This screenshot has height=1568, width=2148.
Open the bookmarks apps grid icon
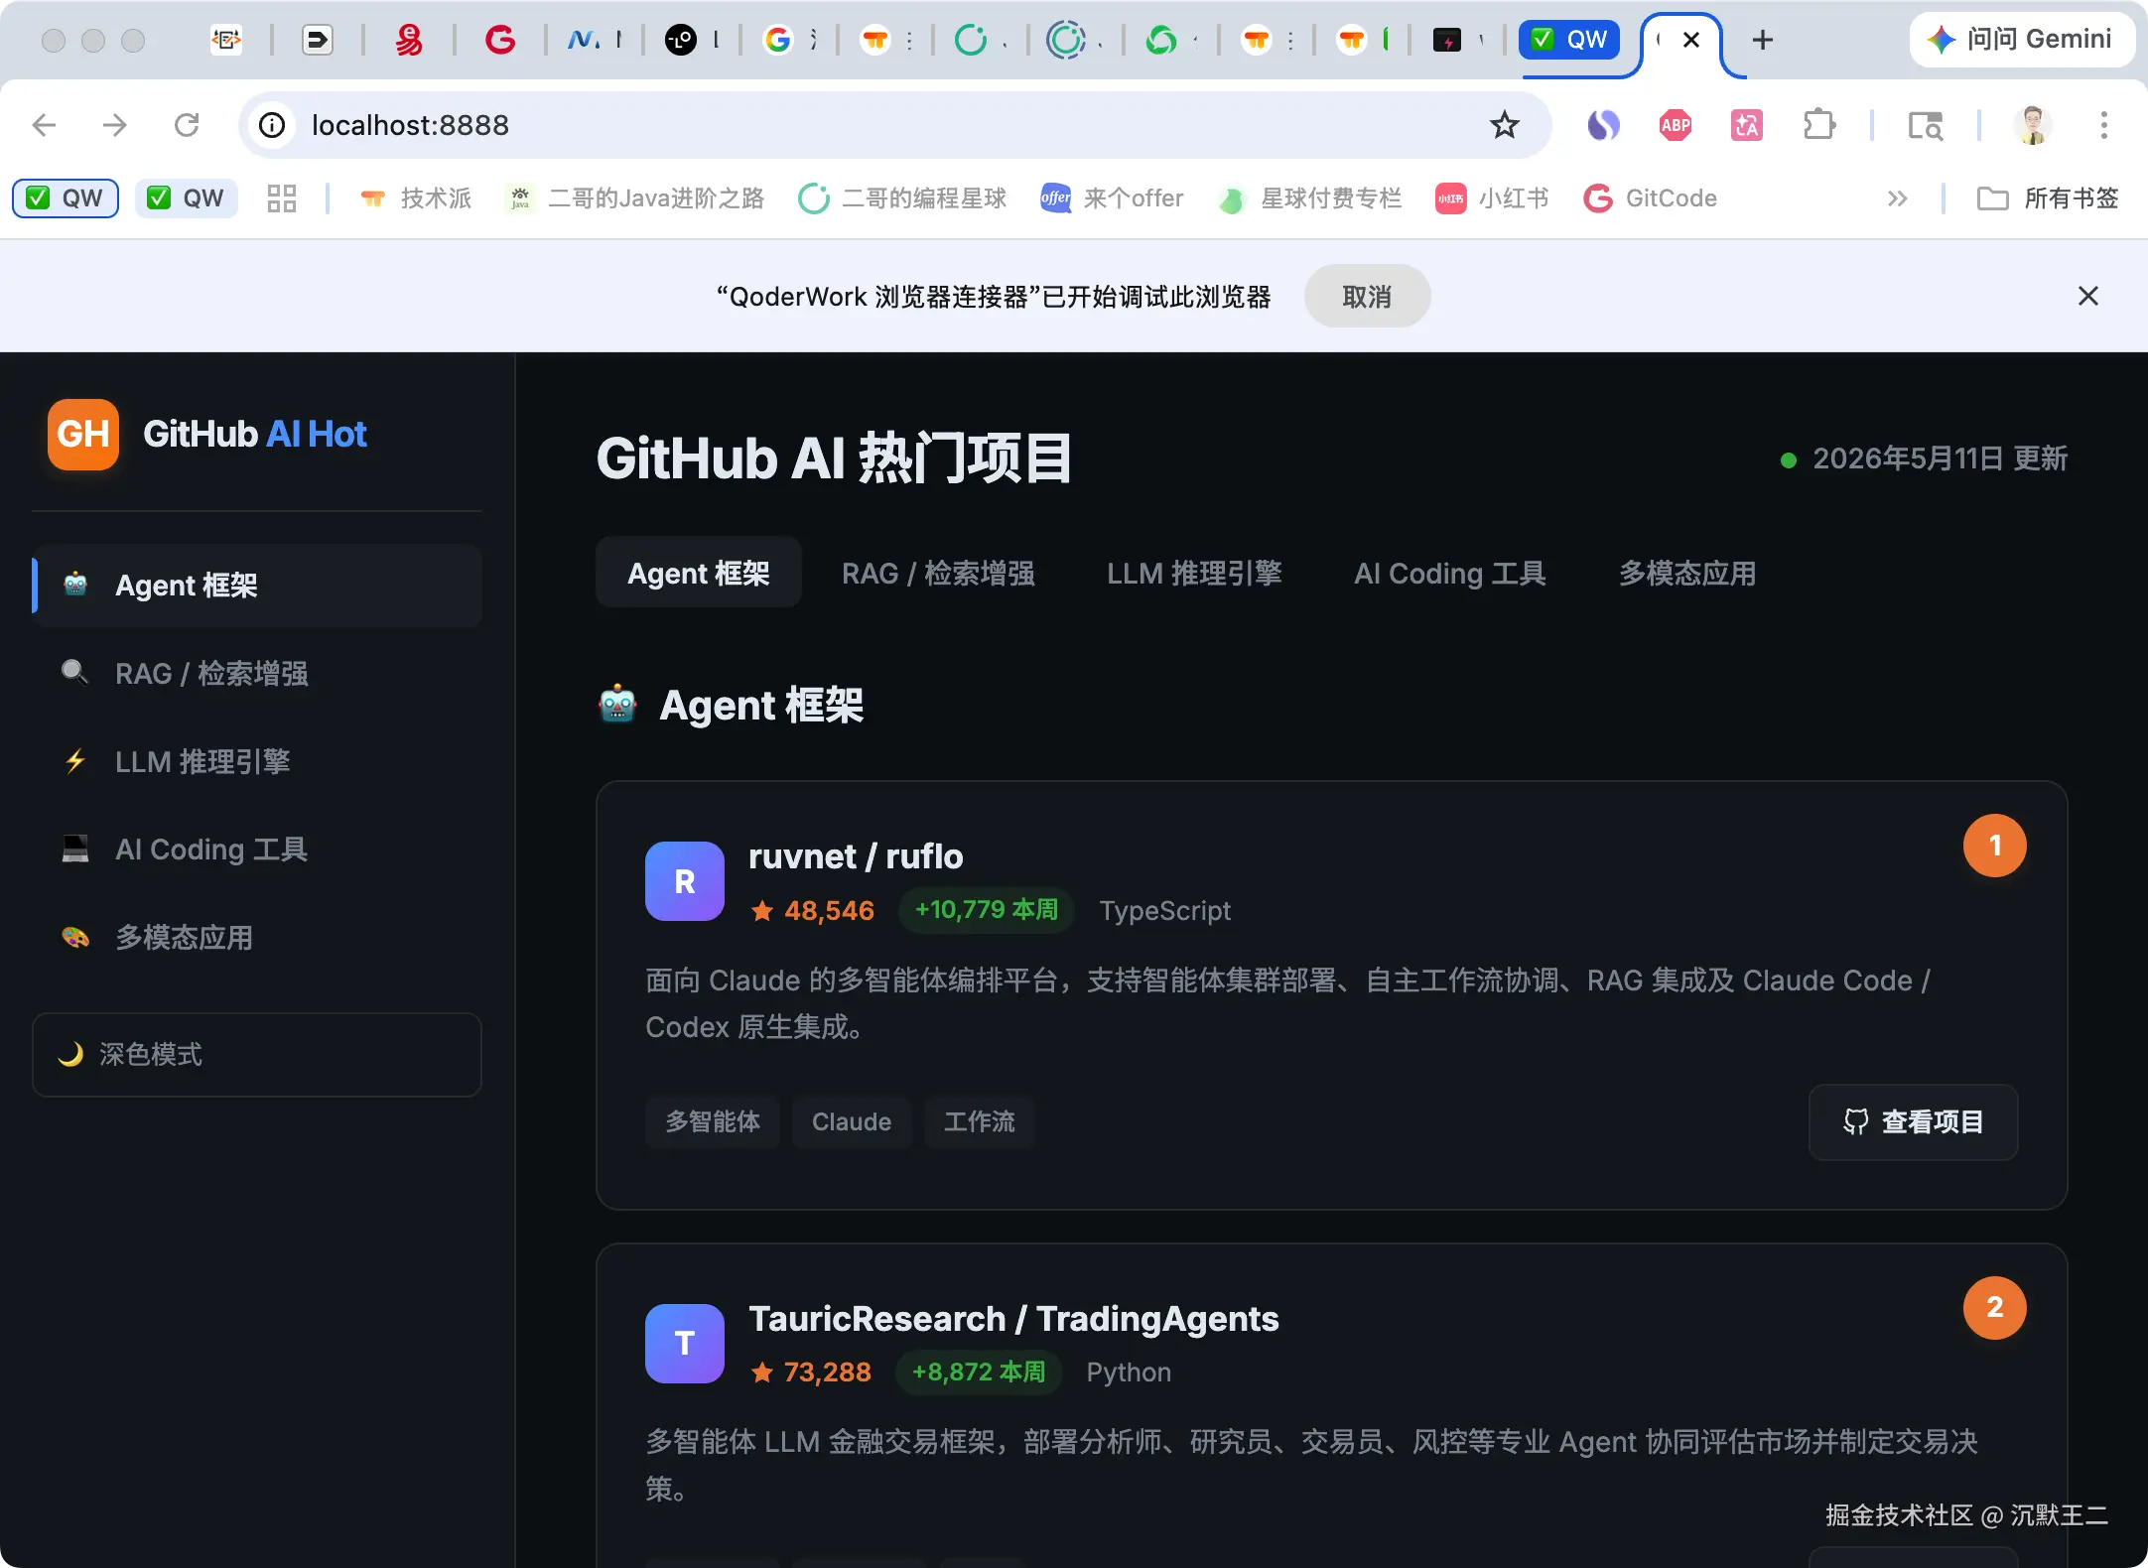(x=282, y=198)
